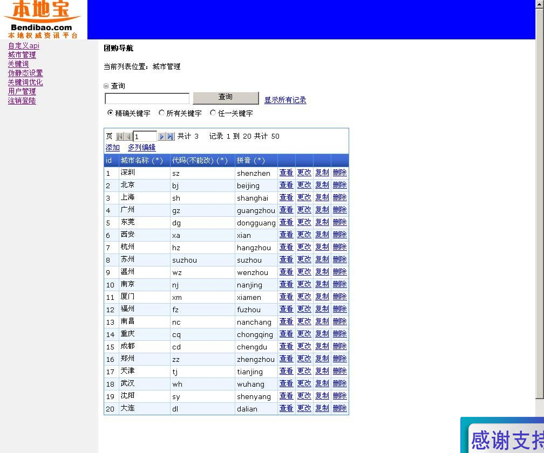Screen dimensions: 544x453
Task: Jump to last page icon in pager
Action: pos(170,136)
